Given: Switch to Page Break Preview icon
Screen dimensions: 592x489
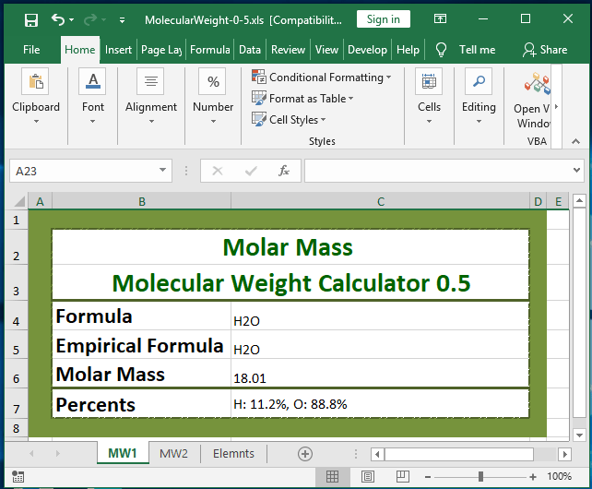Looking at the screenshot, I should (x=402, y=477).
